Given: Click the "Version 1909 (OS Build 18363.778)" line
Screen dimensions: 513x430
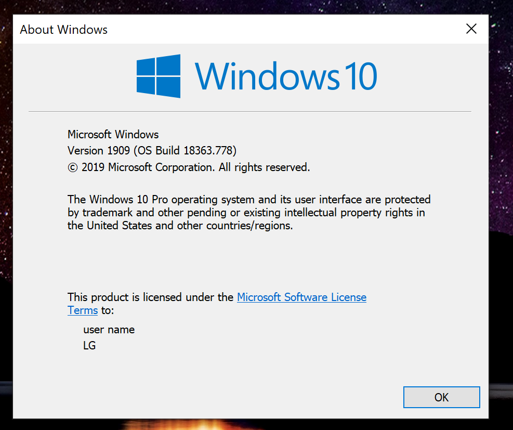Looking at the screenshot, I should pos(152,151).
